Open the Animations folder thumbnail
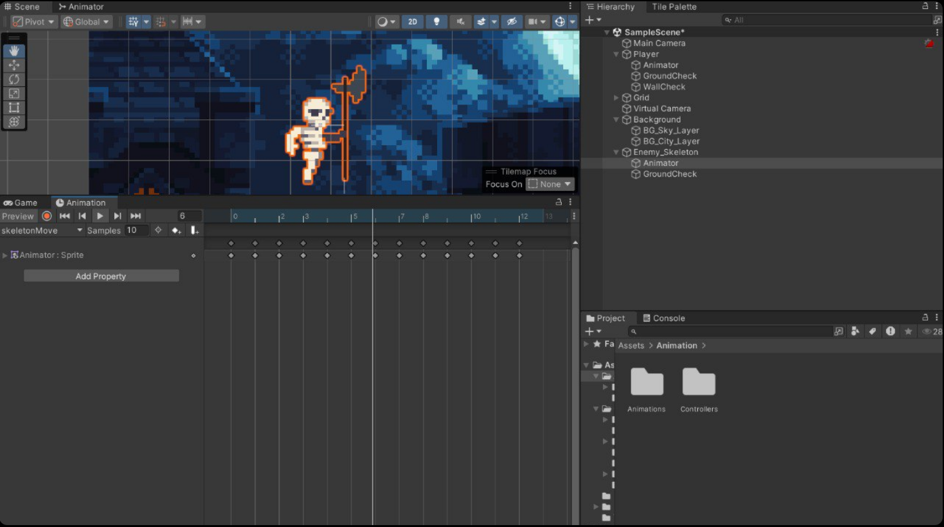944x527 pixels. pyautogui.click(x=646, y=383)
